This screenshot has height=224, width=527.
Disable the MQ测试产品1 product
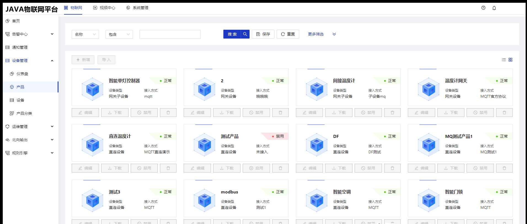[480, 168]
